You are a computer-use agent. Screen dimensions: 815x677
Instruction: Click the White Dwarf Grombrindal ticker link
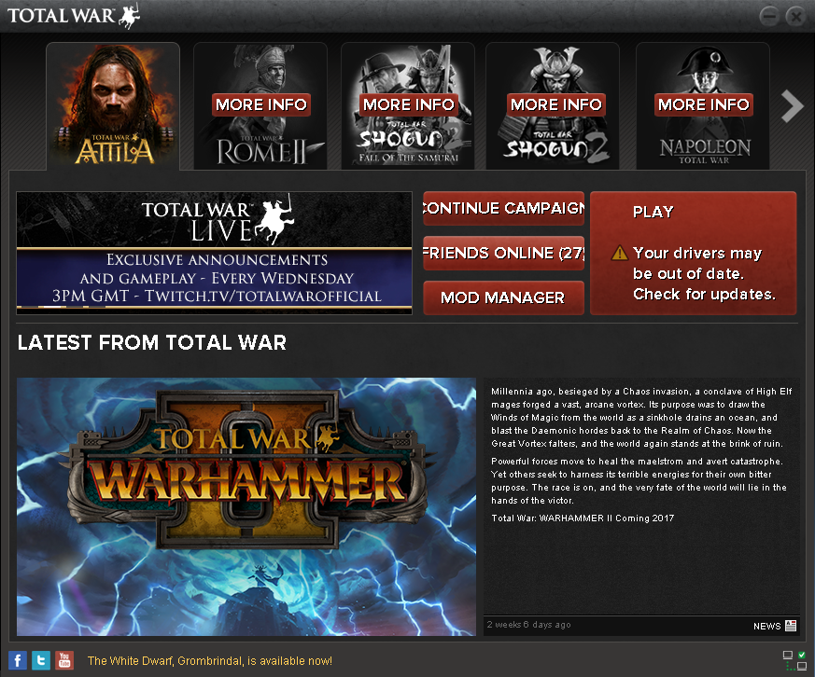[209, 661]
